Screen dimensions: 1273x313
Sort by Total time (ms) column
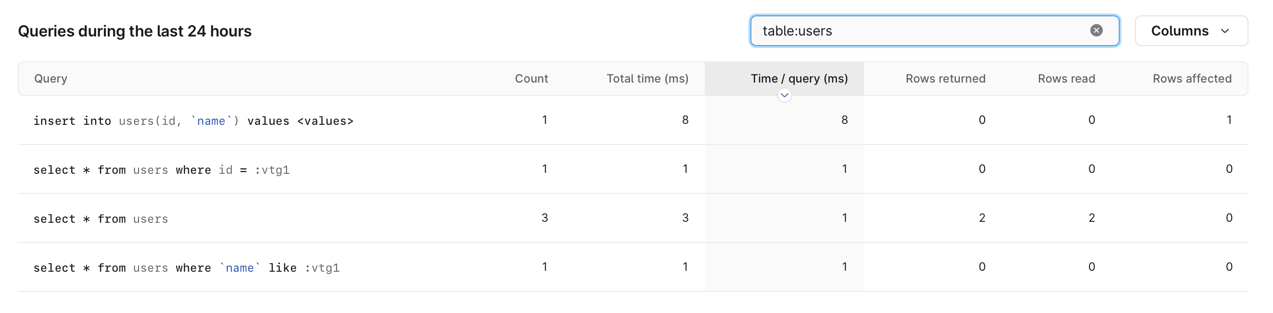648,78
